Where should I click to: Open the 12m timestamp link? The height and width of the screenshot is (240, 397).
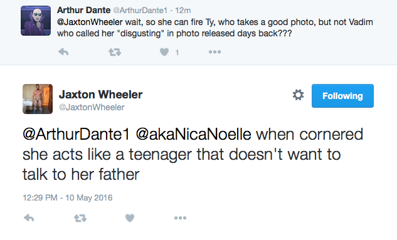coord(183,11)
